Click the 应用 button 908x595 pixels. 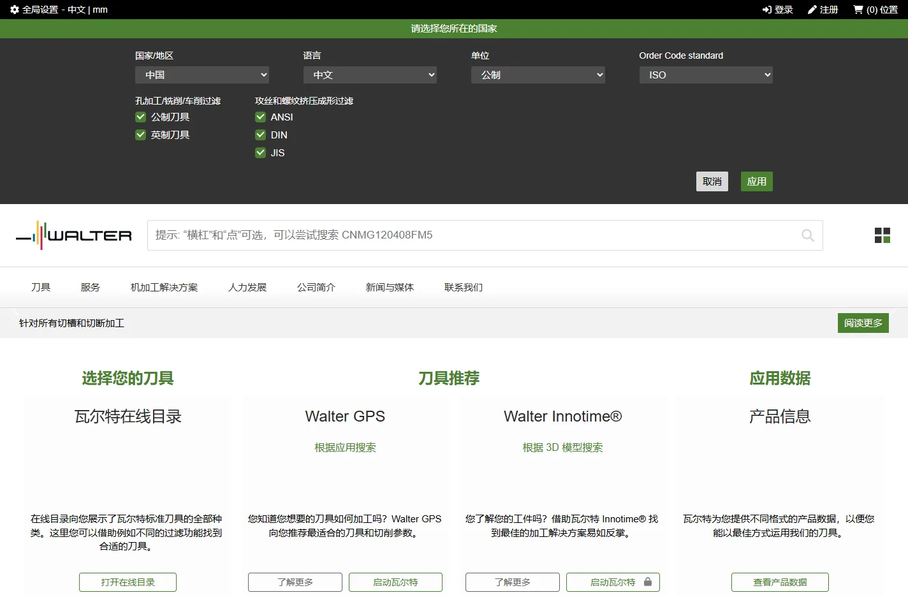pos(757,182)
